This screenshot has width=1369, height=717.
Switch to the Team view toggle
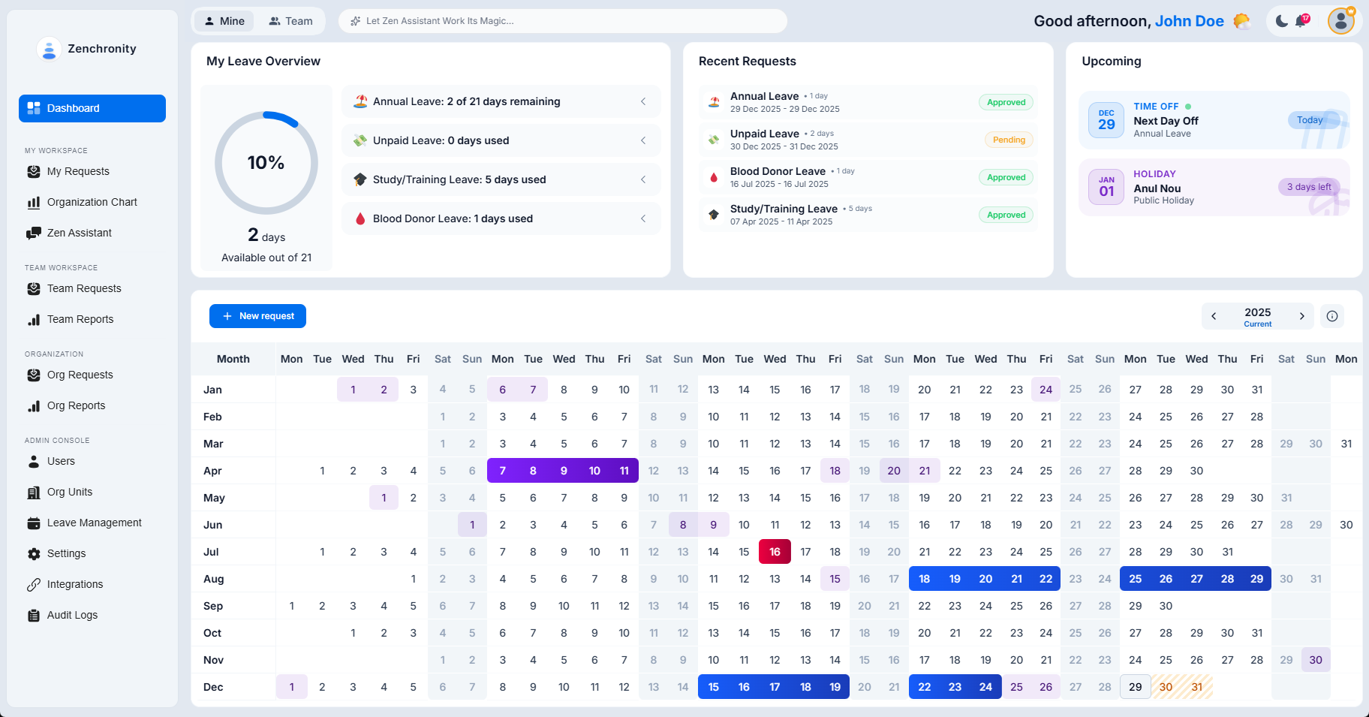pos(290,21)
